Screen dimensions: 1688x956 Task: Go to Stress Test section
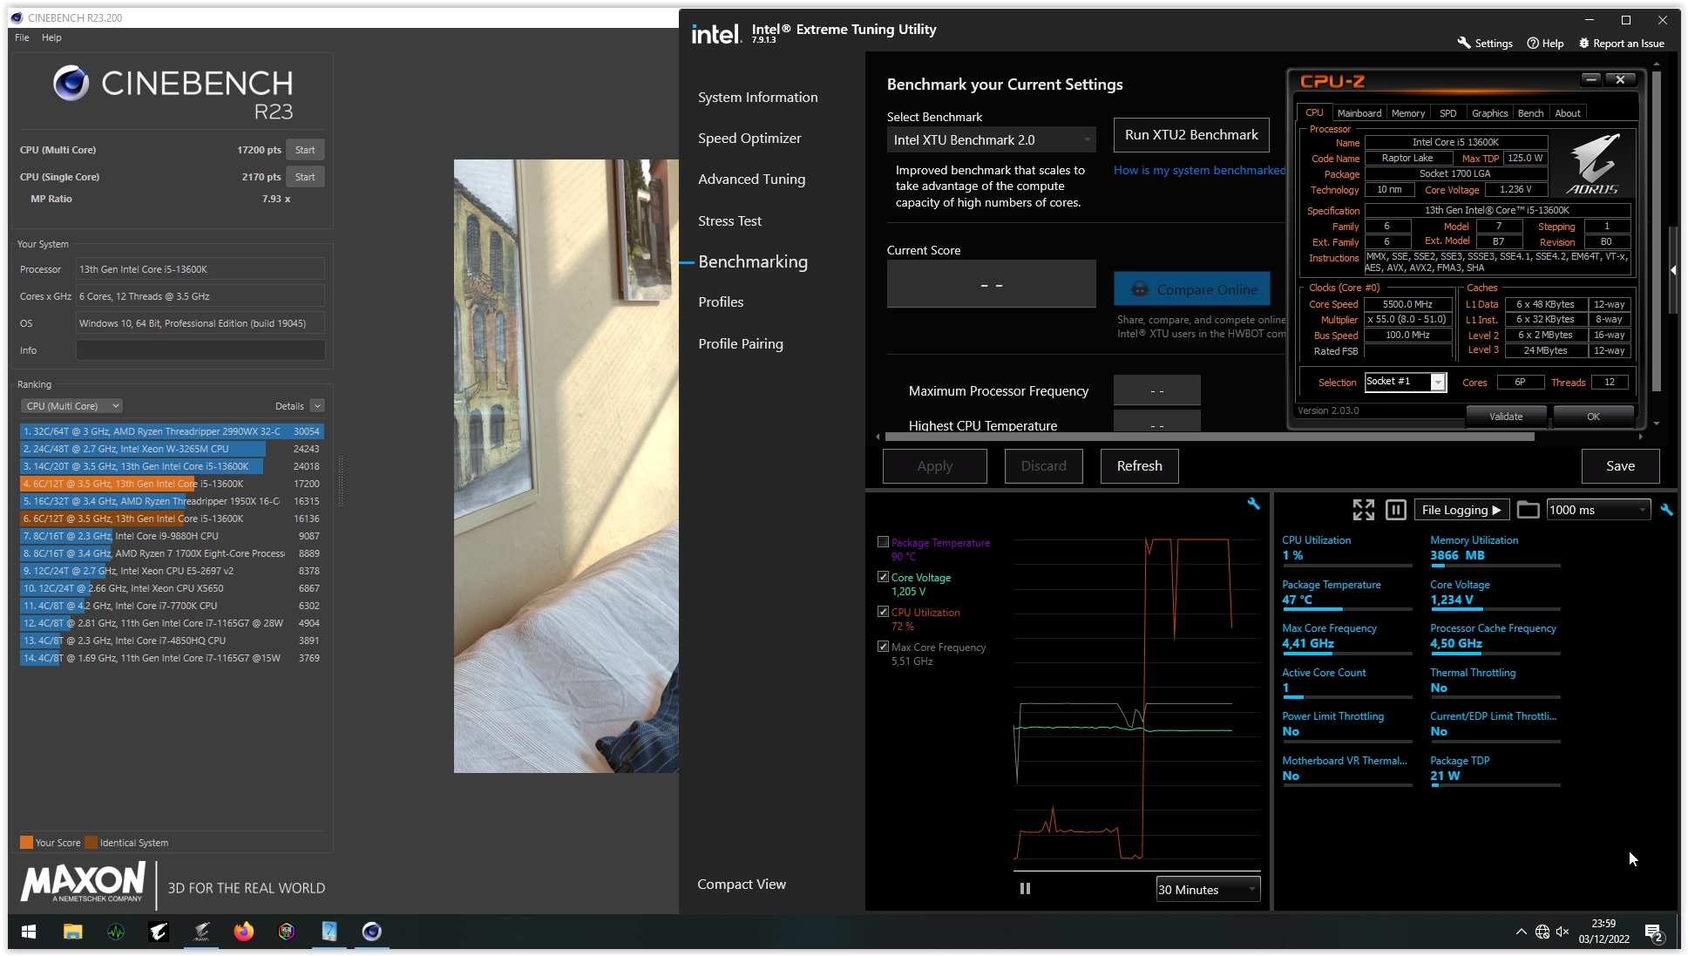[729, 220]
